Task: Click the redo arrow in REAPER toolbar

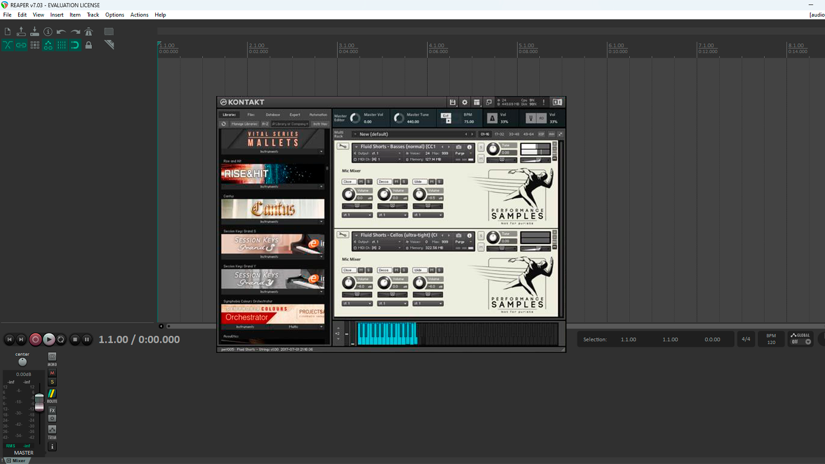Action: pyautogui.click(x=75, y=31)
